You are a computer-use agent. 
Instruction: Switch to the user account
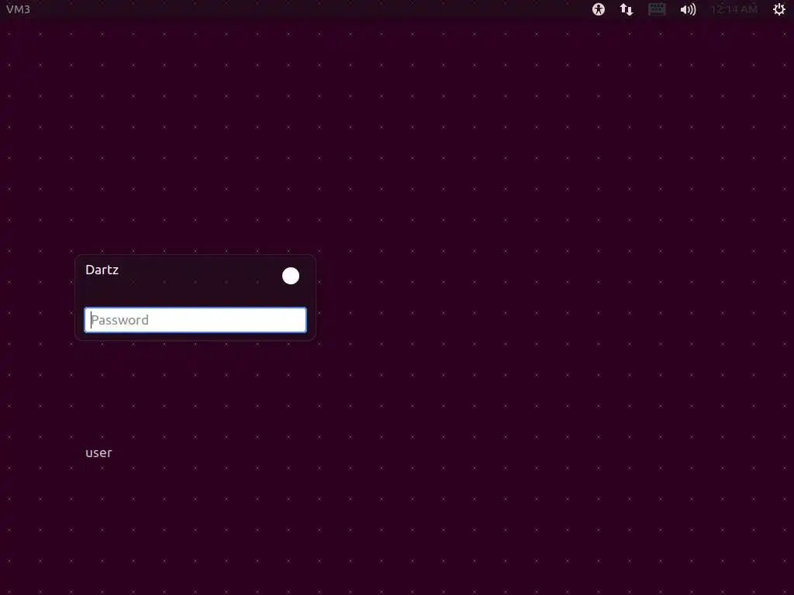pos(98,452)
